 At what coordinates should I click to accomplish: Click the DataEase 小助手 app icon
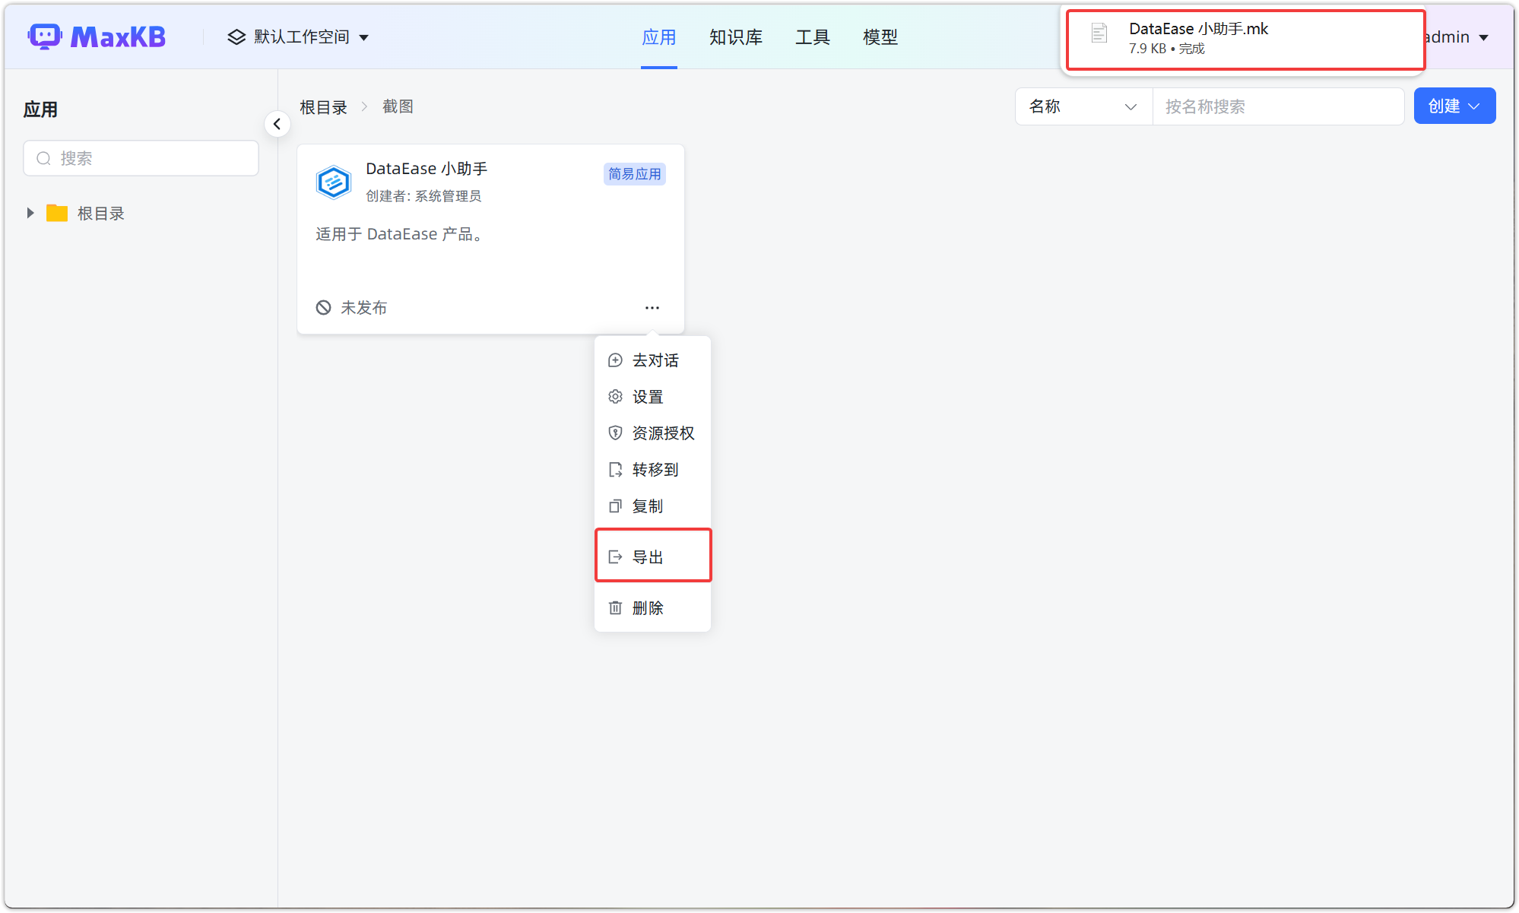point(334,182)
